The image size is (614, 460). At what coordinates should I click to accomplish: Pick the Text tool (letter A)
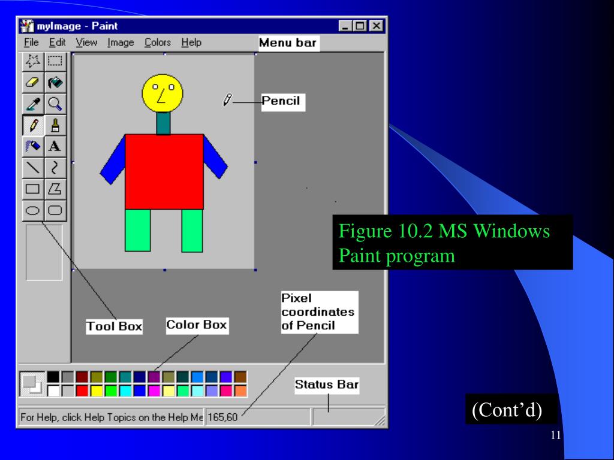[x=55, y=146]
